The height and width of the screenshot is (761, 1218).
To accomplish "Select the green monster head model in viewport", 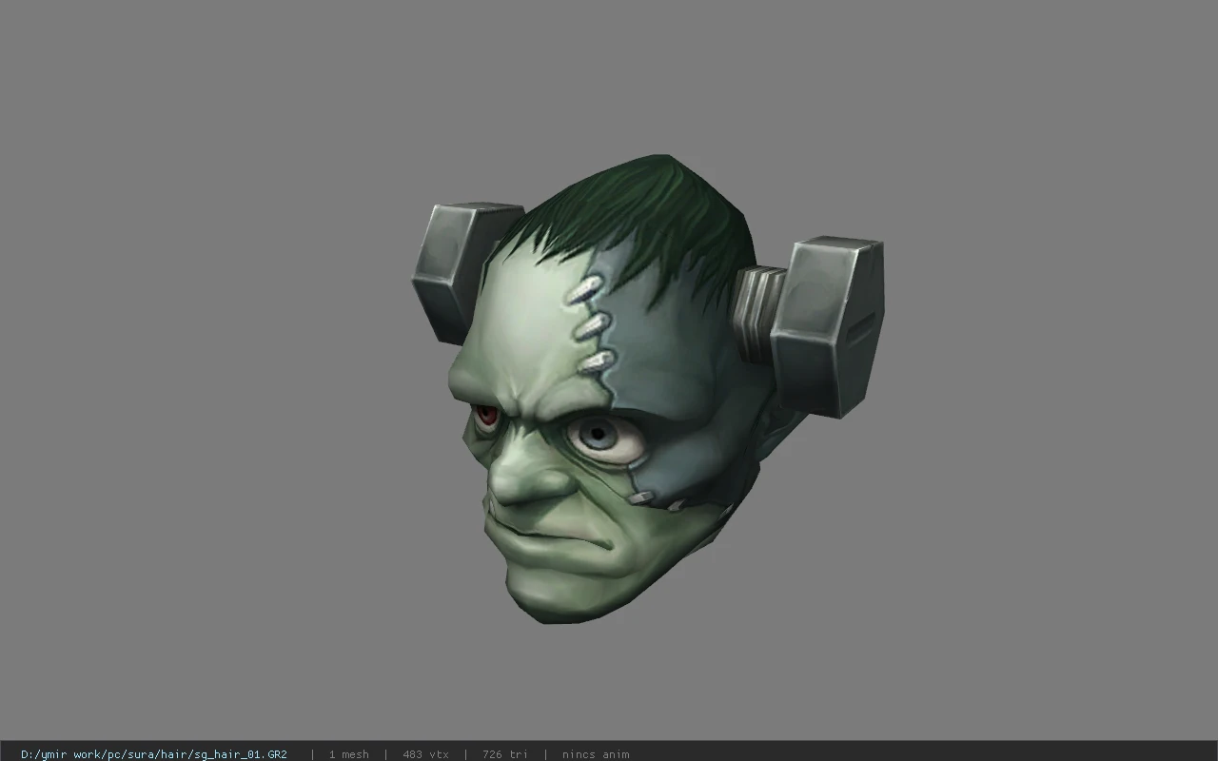I will pos(647,388).
